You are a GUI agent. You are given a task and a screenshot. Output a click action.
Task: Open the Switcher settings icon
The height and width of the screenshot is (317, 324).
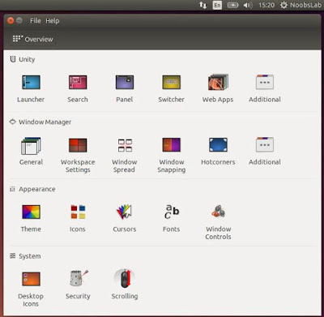tap(172, 83)
